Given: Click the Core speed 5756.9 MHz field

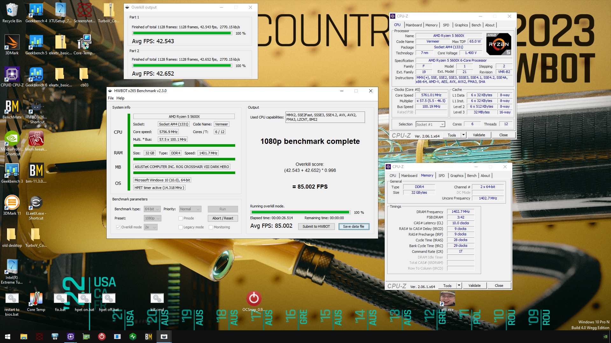Looking at the screenshot, I should coord(168,132).
